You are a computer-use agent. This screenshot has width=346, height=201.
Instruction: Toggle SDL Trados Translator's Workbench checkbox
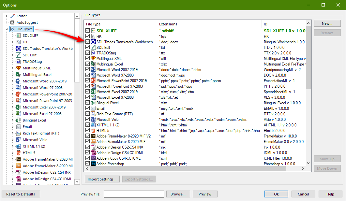88,41
